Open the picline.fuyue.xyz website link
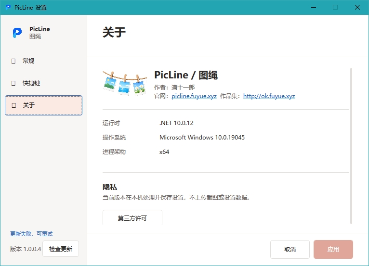The image size is (369, 266). 194,96
